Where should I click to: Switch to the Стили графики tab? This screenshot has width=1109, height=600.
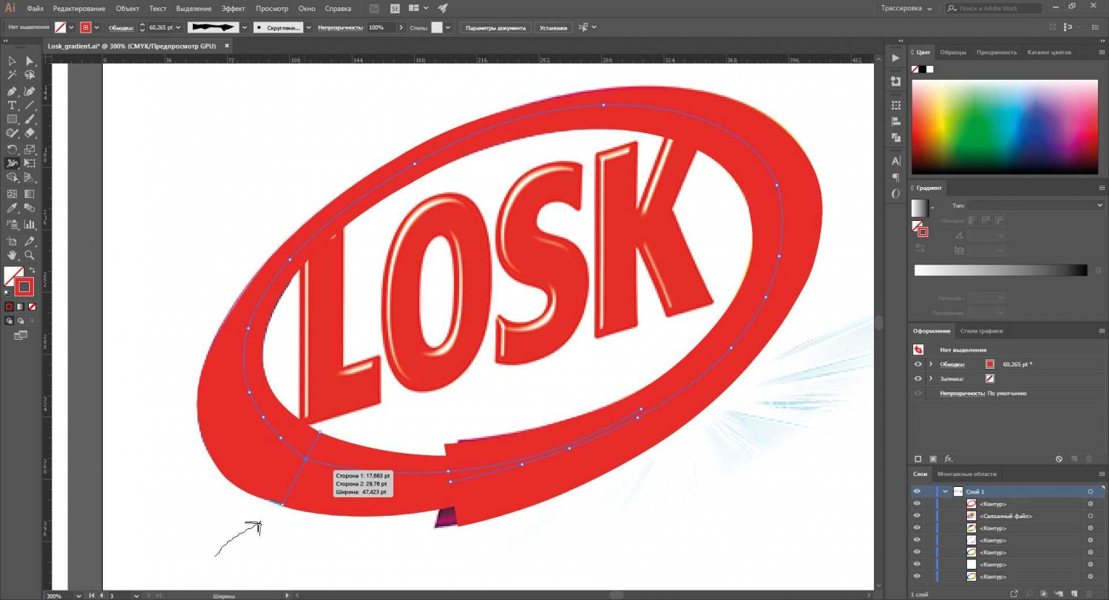click(x=981, y=331)
